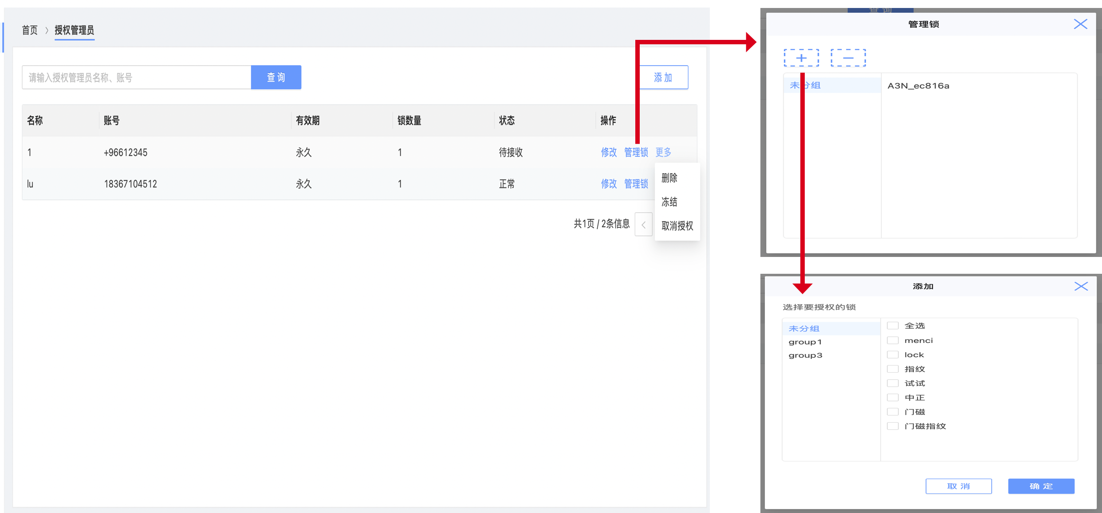This screenshot has width=1102, height=513.
Task: Click the 查询 search button
Action: coord(276,78)
